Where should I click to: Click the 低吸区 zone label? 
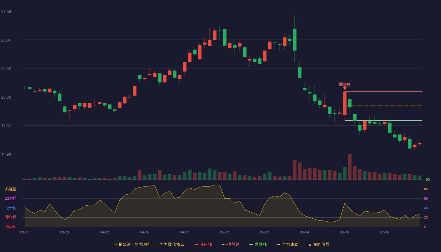click(x=11, y=226)
